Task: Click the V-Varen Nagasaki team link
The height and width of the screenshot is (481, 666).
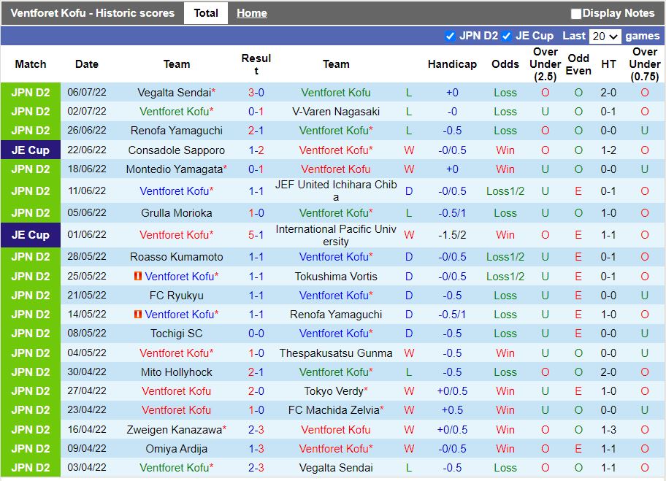Action: (x=336, y=112)
